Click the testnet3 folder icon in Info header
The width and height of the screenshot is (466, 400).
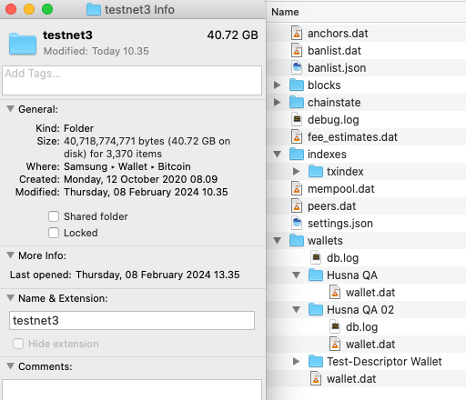click(x=23, y=44)
